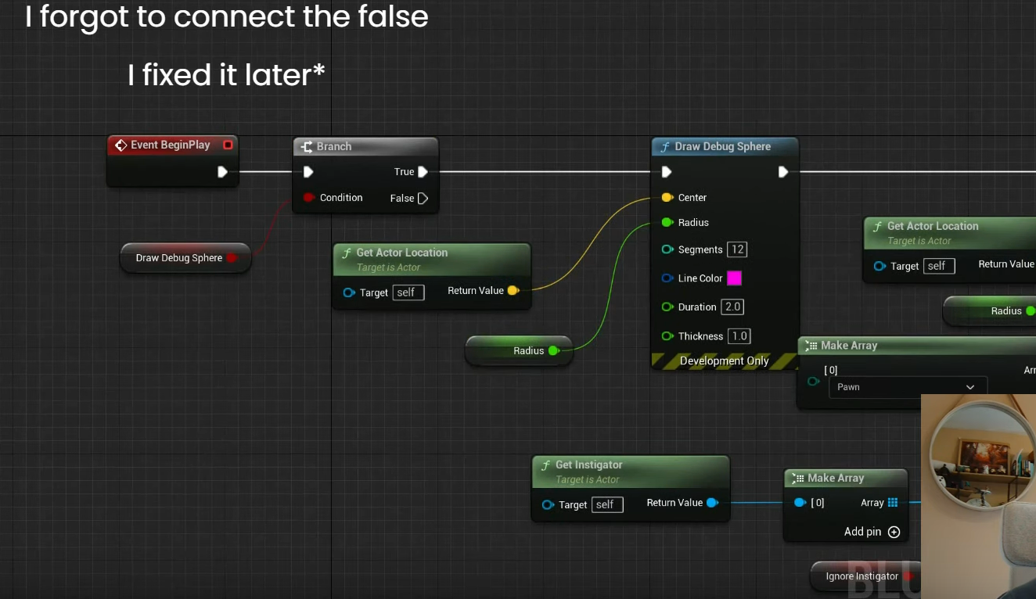Screen dimensions: 1036x599
Task: Click the Event BeginPlay output execution pin
Action: pyautogui.click(x=223, y=172)
